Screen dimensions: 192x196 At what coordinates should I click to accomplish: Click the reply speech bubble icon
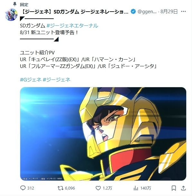click(x=23, y=188)
